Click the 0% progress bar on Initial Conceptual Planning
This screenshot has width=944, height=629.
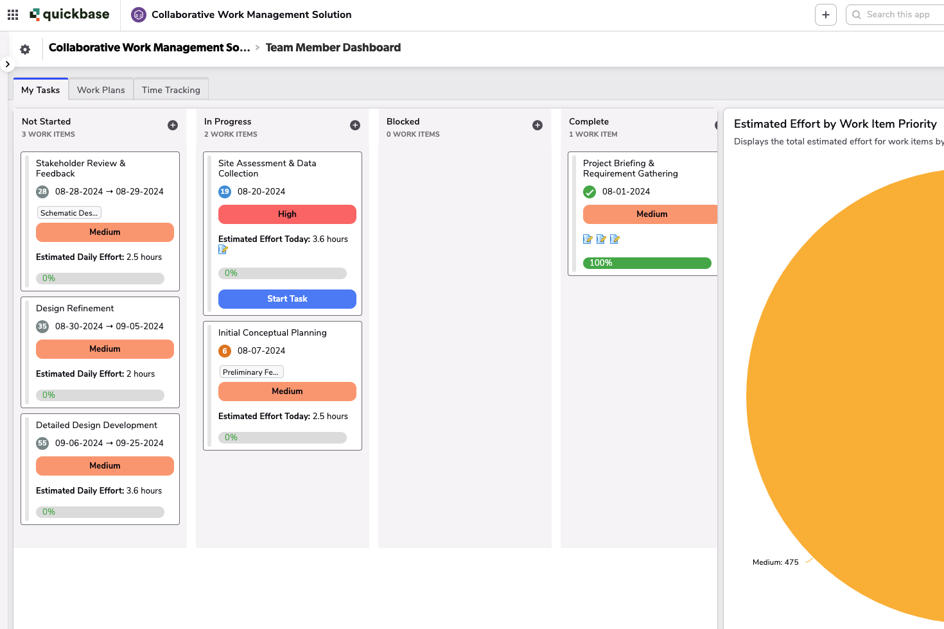(283, 438)
